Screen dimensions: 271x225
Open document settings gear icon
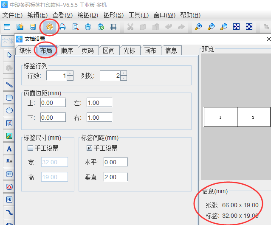point(50,27)
